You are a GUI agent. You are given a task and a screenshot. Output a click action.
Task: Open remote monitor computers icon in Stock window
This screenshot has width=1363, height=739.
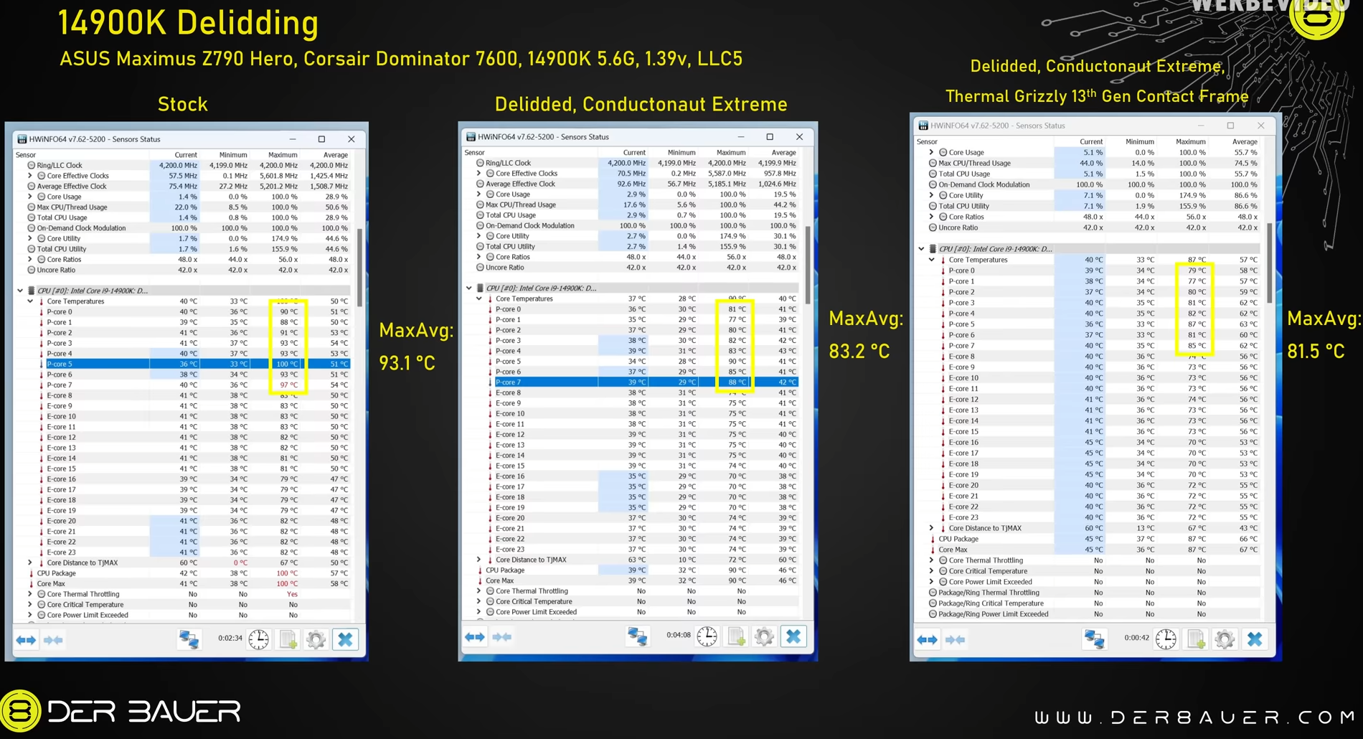[x=189, y=639]
